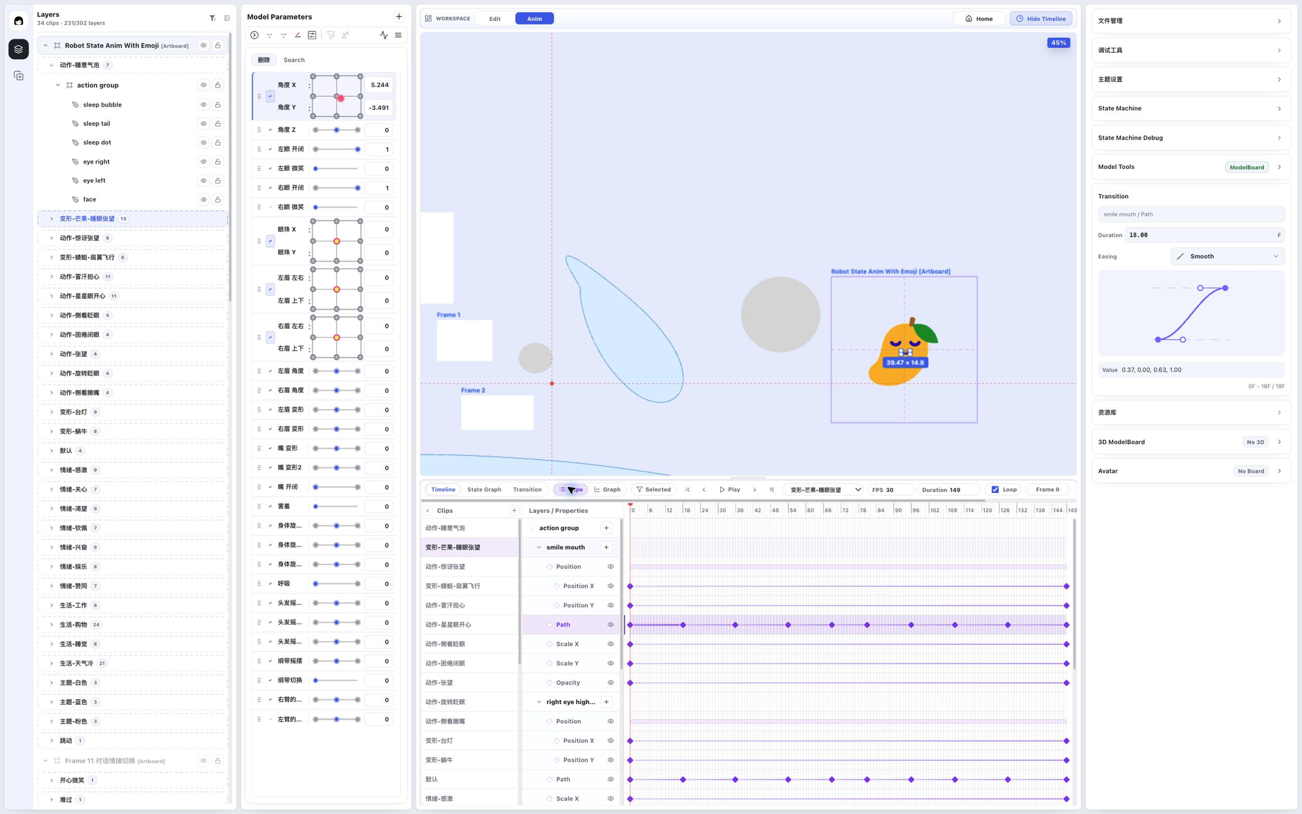Click the red angle edit icon in parameters toolbar
This screenshot has width=1302, height=814.
click(x=298, y=35)
